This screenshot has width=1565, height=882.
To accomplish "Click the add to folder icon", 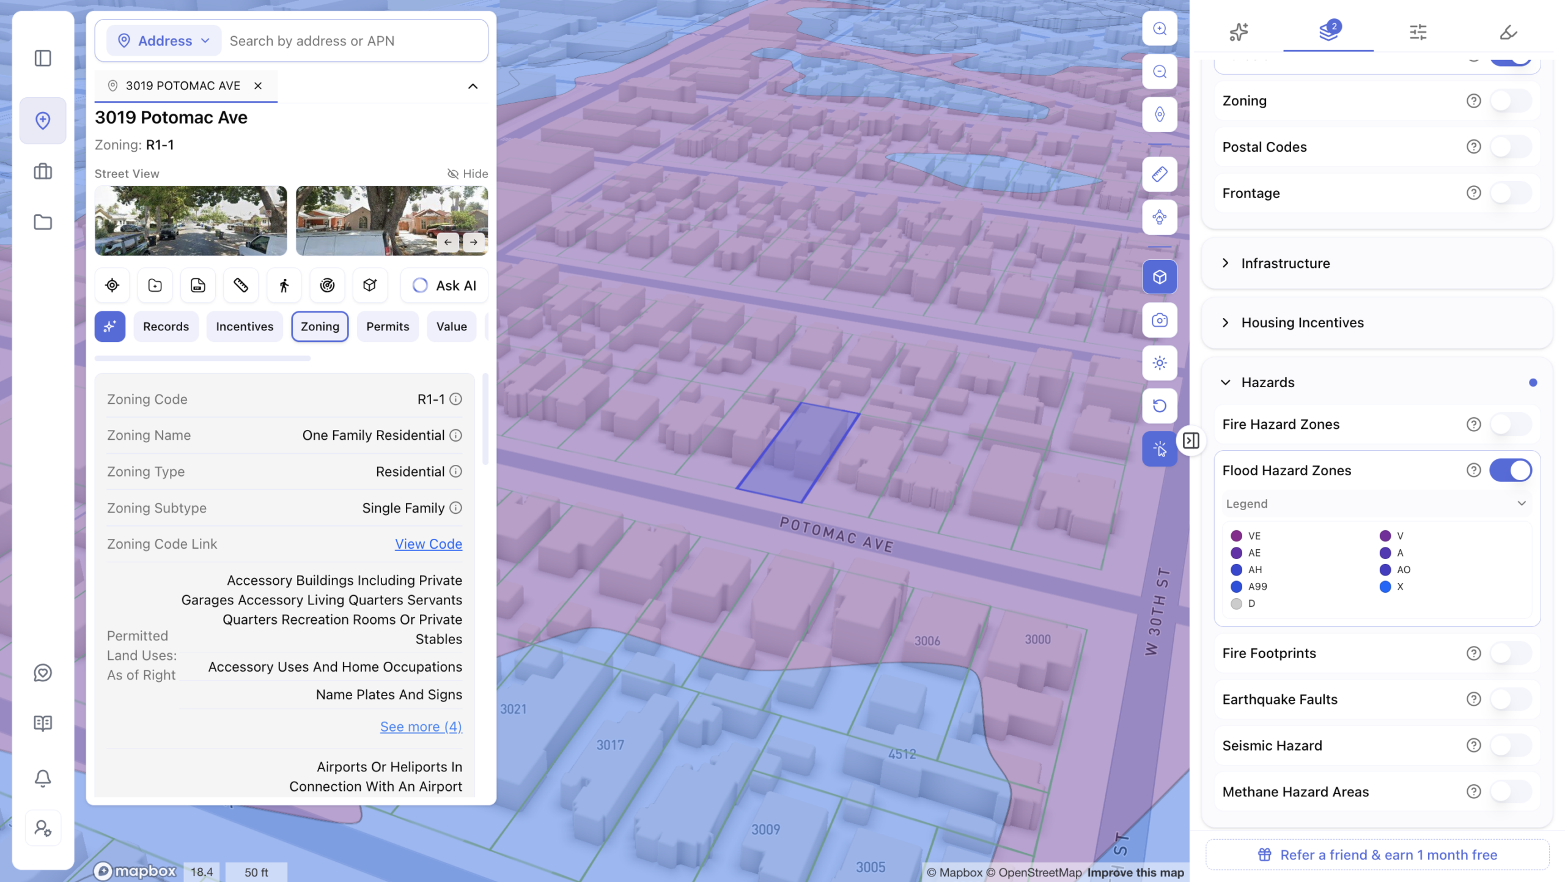I will tap(155, 285).
